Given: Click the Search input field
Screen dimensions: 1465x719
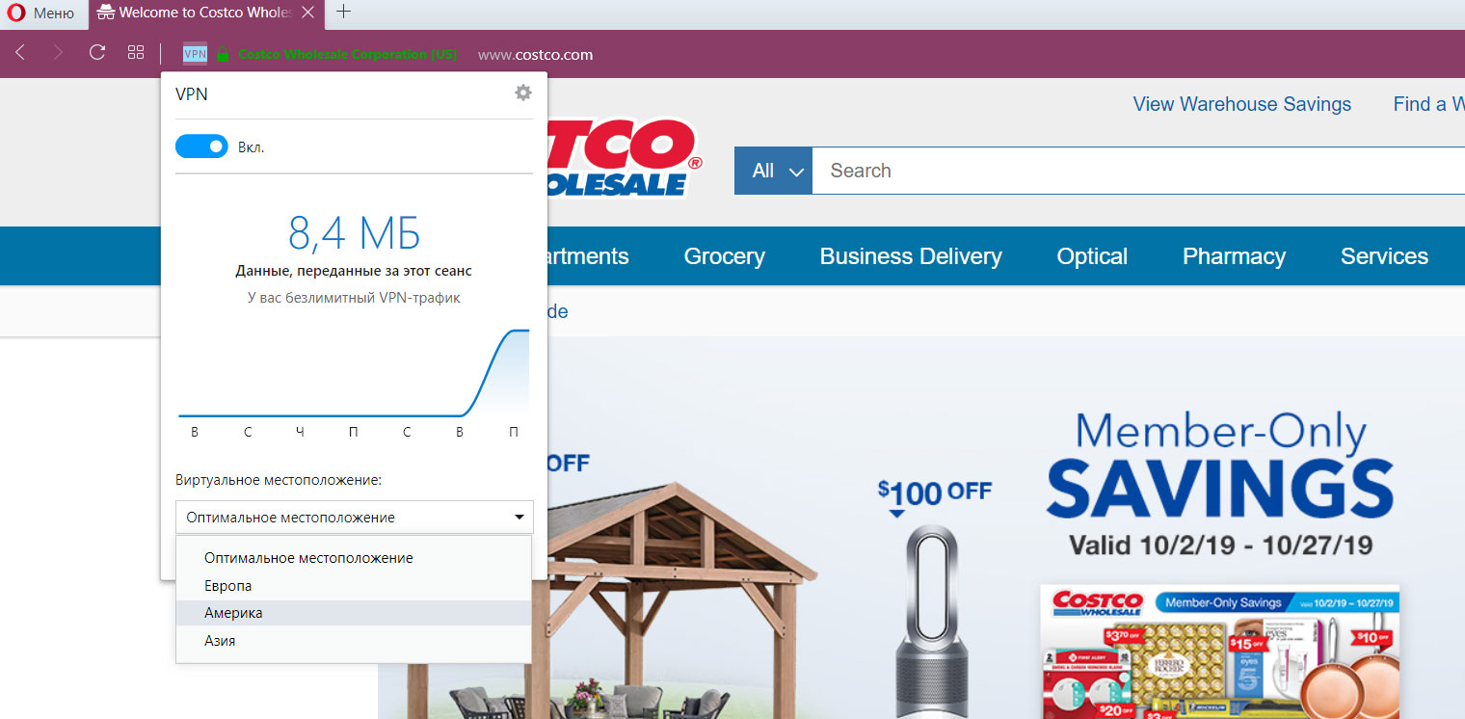Looking at the screenshot, I should pos(1137,171).
